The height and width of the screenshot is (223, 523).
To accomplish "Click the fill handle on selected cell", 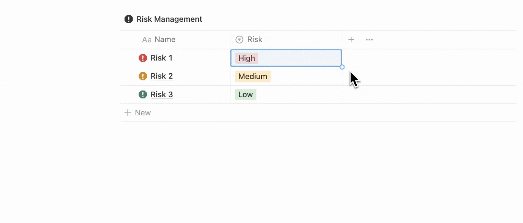I will pos(342,67).
